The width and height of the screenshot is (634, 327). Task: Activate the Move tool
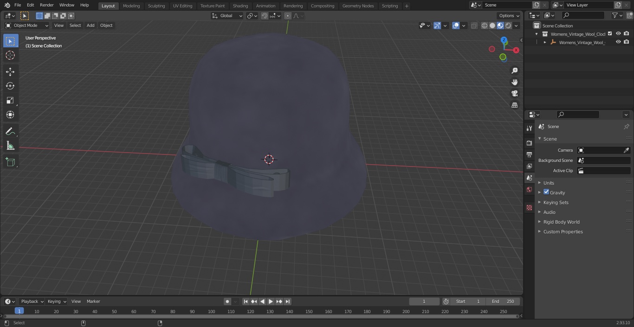click(10, 71)
